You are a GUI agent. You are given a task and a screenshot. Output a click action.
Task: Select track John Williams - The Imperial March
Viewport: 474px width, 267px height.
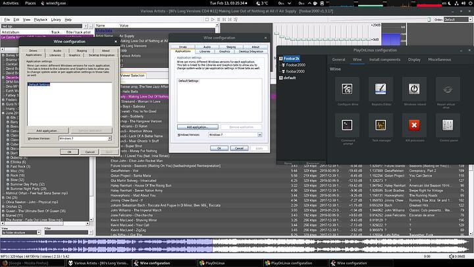(x=136, y=210)
